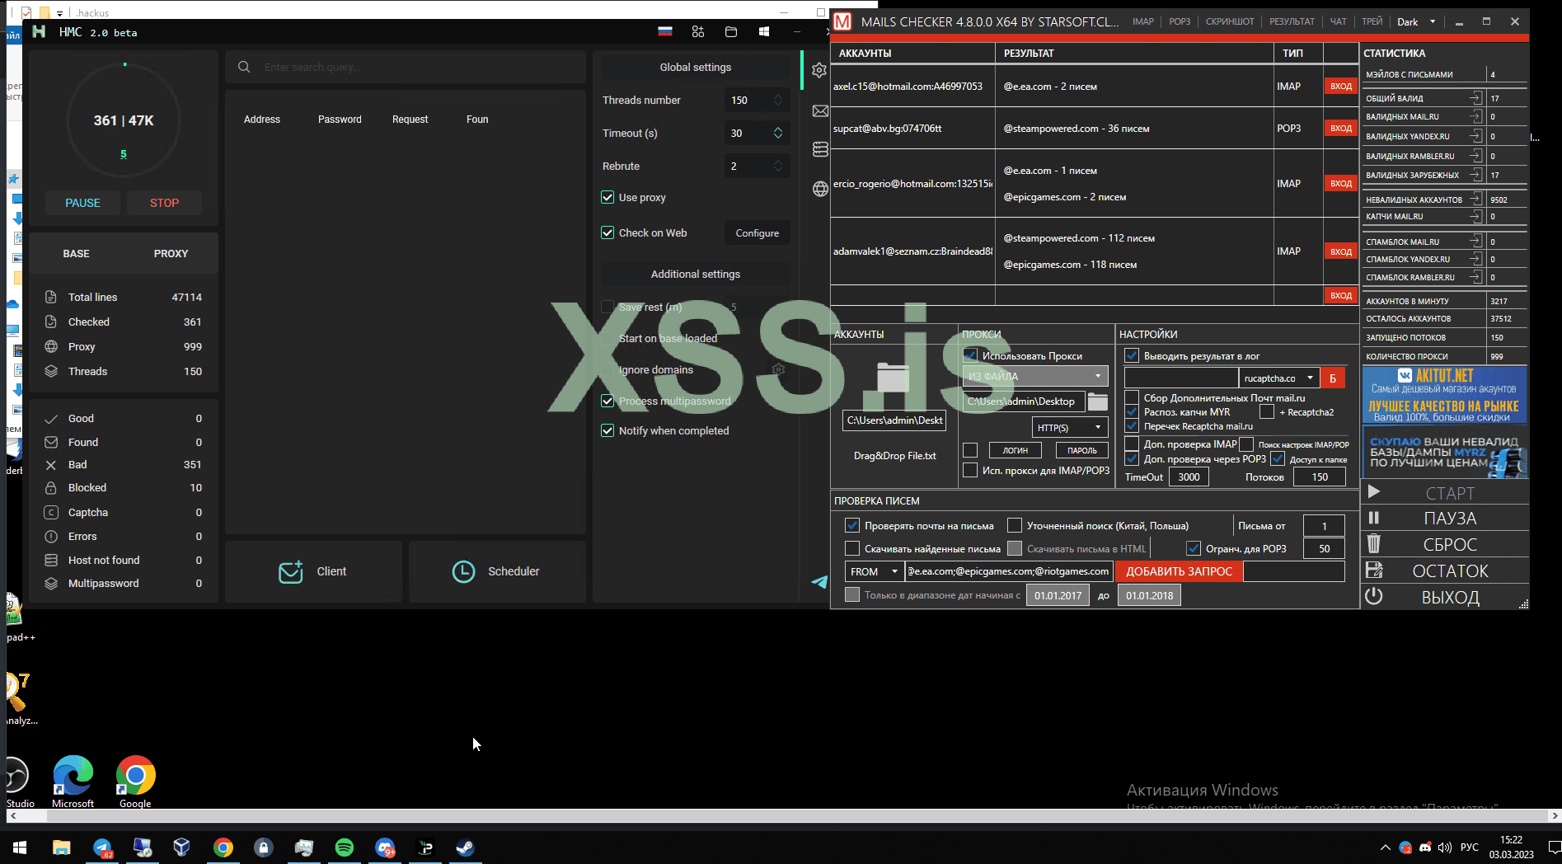Toggle Проверять почты на письма checkbox
Image resolution: width=1562 pixels, height=864 pixels.
click(852, 525)
